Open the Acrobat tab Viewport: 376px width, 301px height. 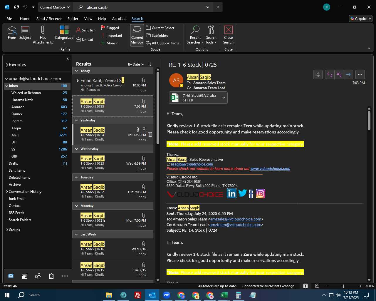[x=119, y=19]
